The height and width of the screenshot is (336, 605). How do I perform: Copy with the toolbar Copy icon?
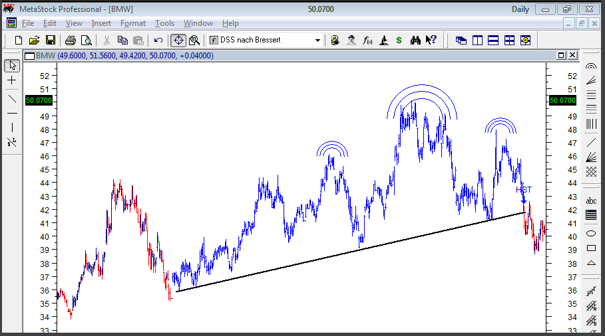122,40
